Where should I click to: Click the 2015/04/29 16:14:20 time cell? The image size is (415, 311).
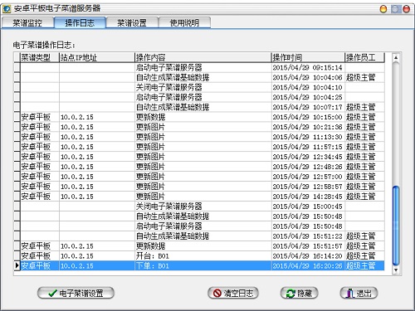point(308,256)
